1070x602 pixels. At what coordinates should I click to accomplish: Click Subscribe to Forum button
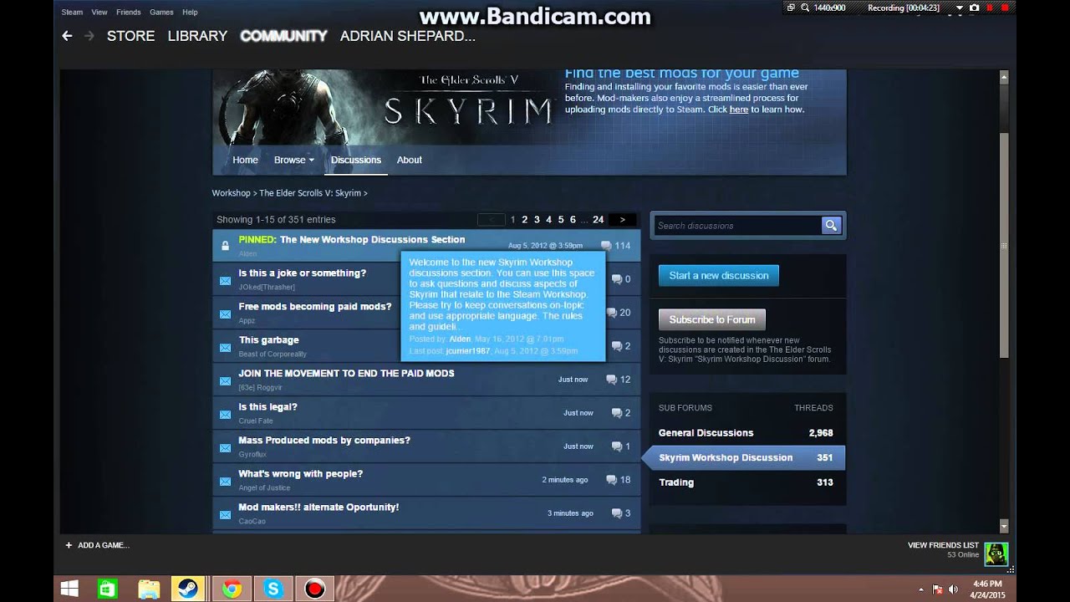click(712, 319)
